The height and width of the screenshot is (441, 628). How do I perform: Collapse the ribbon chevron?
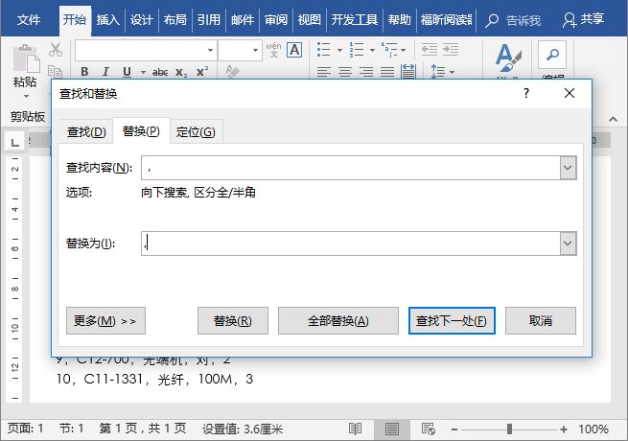point(613,119)
